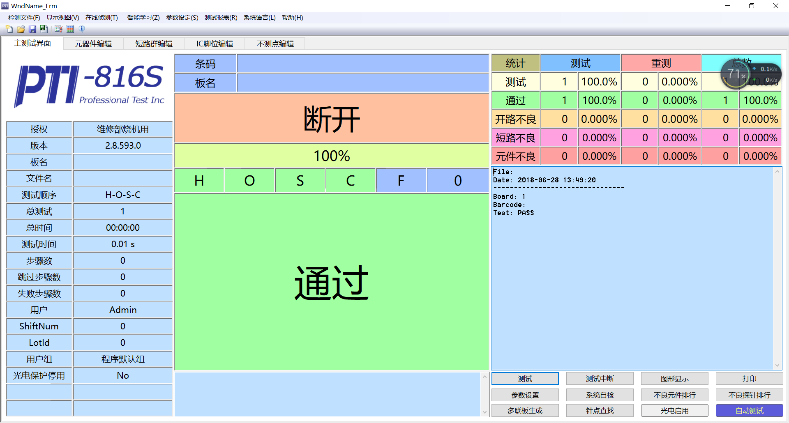
Task: Open 不良元件排行 button
Action: (x=675, y=395)
